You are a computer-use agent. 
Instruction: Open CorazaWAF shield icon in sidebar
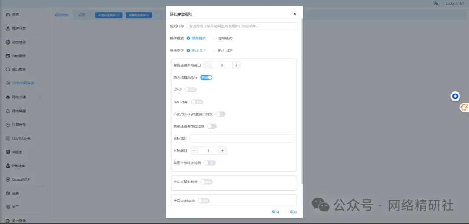point(8,179)
